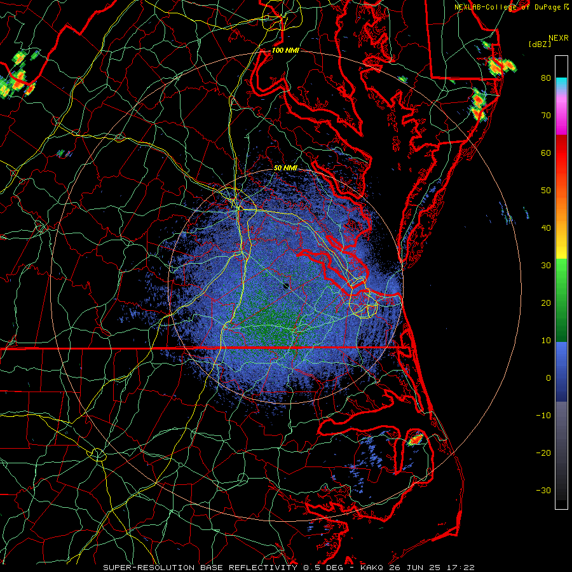Click the 50 value on the dBZ scale
Image resolution: width=572 pixels, height=572 pixels.
546,191
